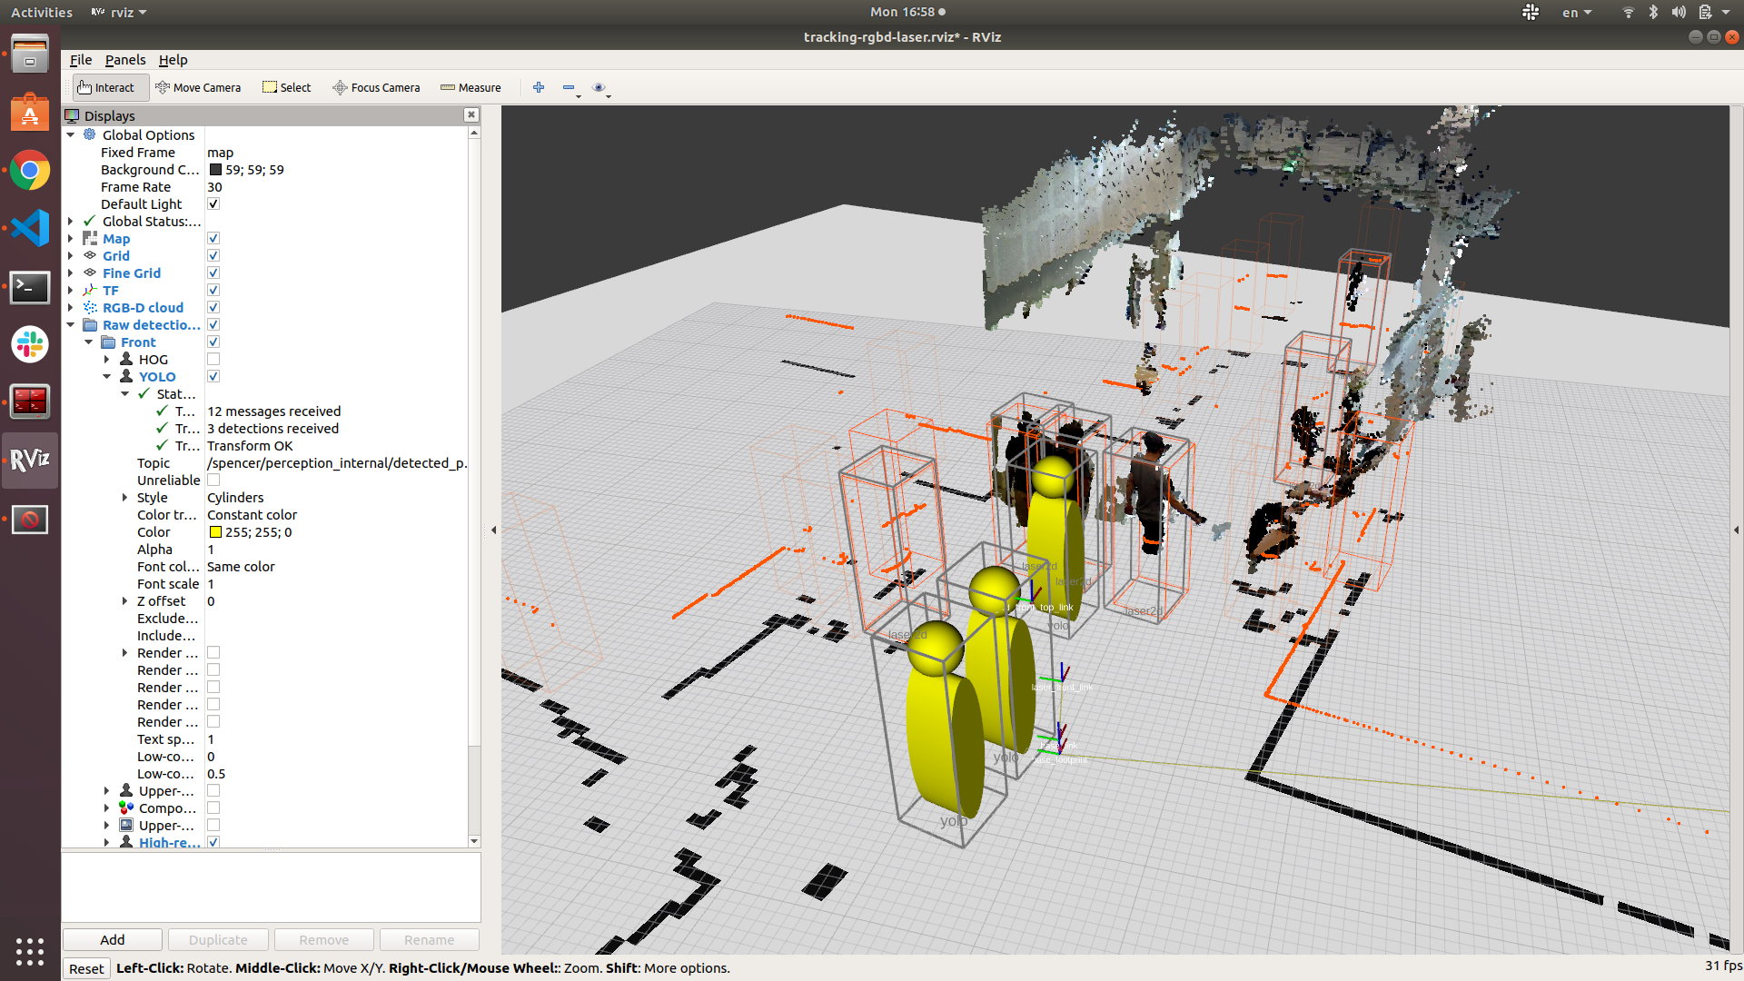The height and width of the screenshot is (981, 1744).
Task: Choose the Select tool in the toolbar
Action: coord(286,87)
